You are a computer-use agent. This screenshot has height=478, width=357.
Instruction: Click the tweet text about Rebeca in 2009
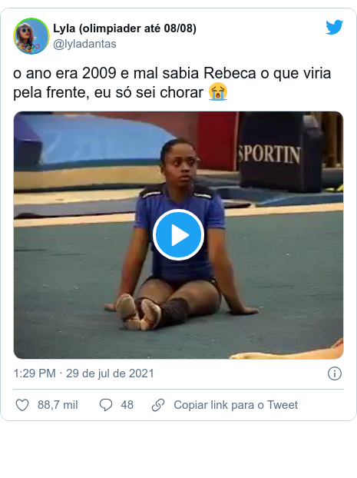pyautogui.click(x=172, y=83)
